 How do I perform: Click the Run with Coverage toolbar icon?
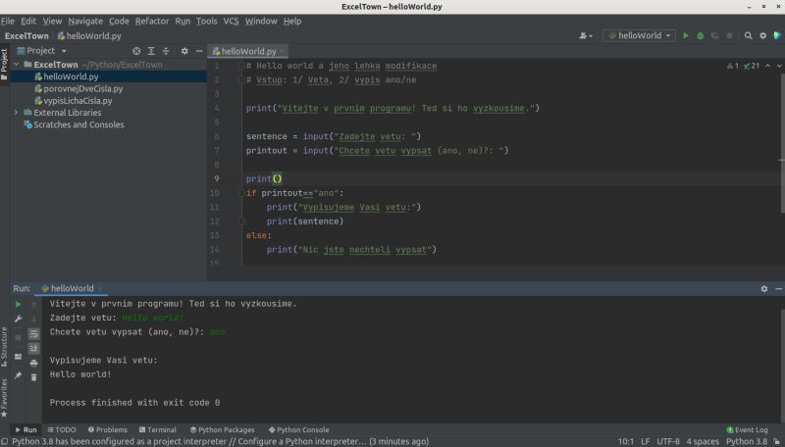[x=714, y=35]
